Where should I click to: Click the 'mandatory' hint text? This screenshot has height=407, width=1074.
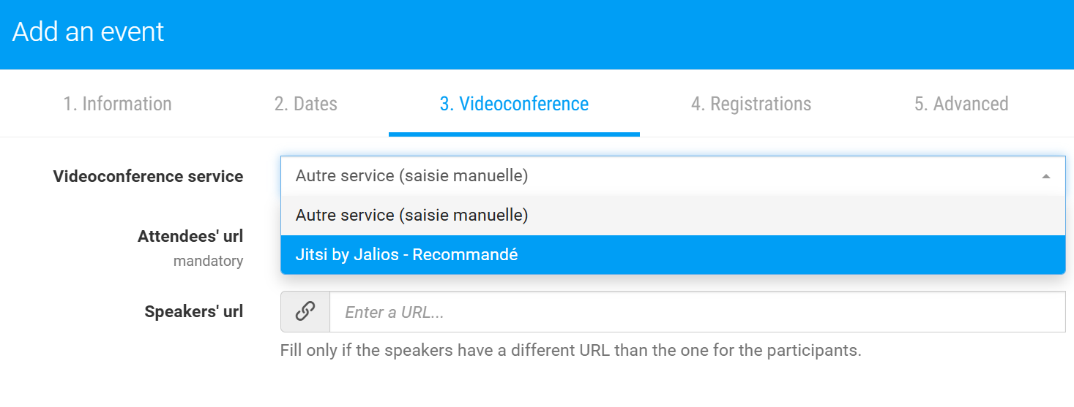pos(208,261)
